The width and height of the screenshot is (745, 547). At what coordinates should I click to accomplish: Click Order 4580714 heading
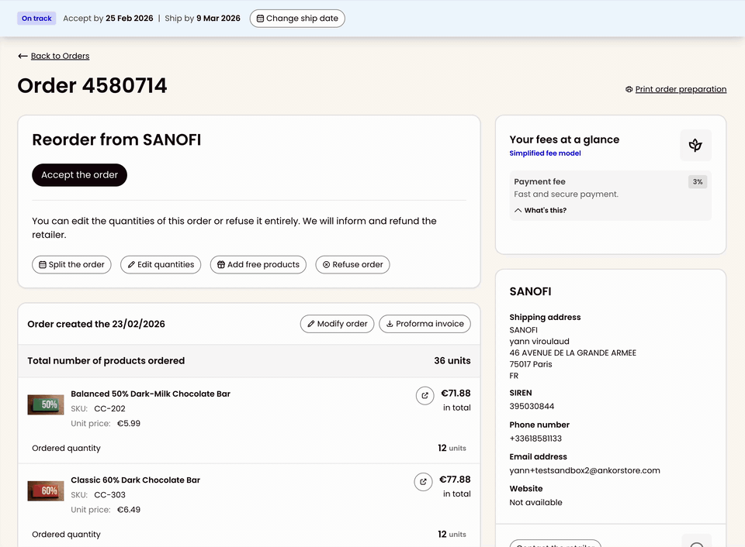click(92, 86)
